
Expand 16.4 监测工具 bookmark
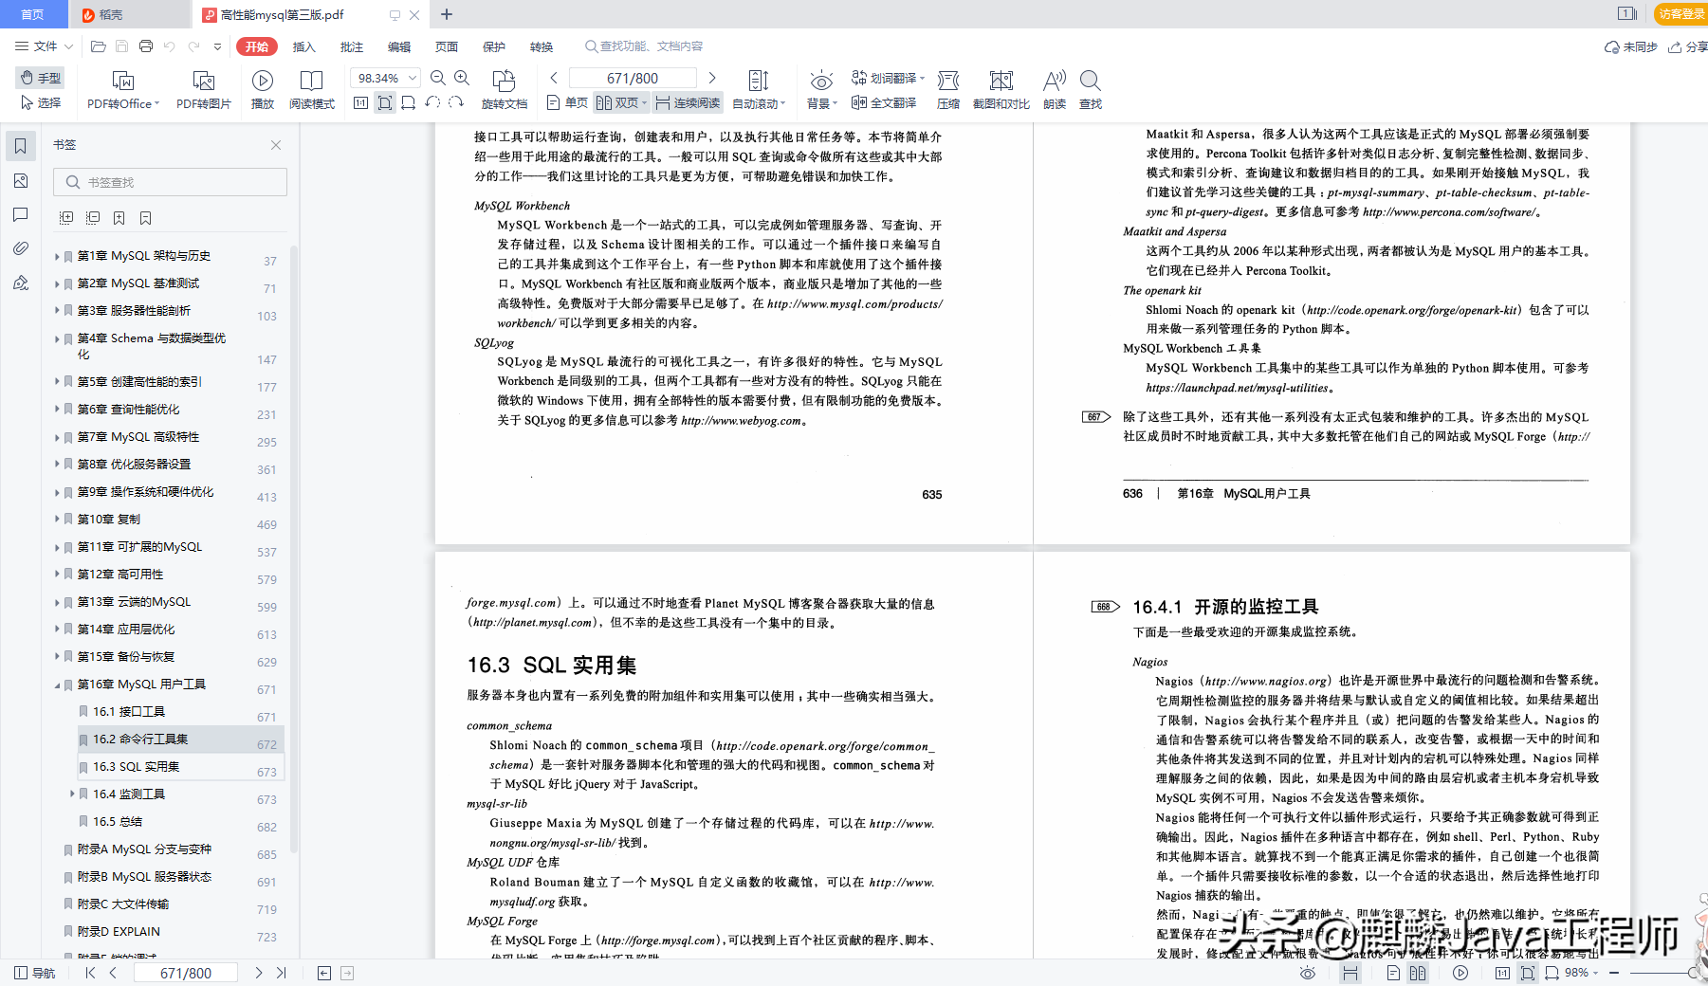point(72,794)
